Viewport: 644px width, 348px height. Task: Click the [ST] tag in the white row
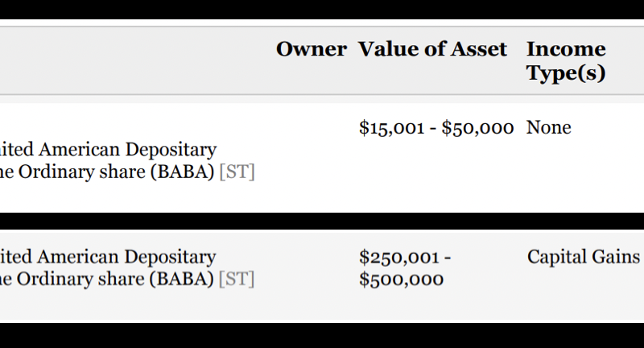click(x=237, y=172)
